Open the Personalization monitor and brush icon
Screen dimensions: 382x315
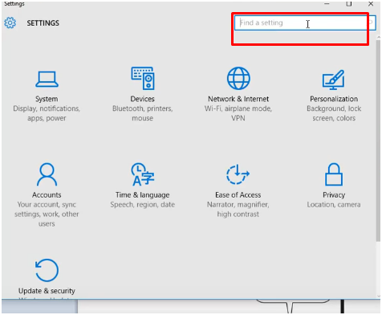click(334, 80)
